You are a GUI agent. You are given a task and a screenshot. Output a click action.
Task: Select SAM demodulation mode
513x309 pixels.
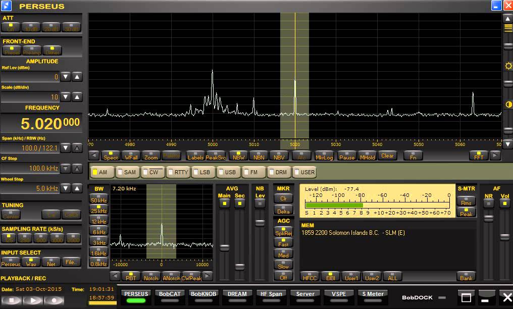click(x=127, y=172)
